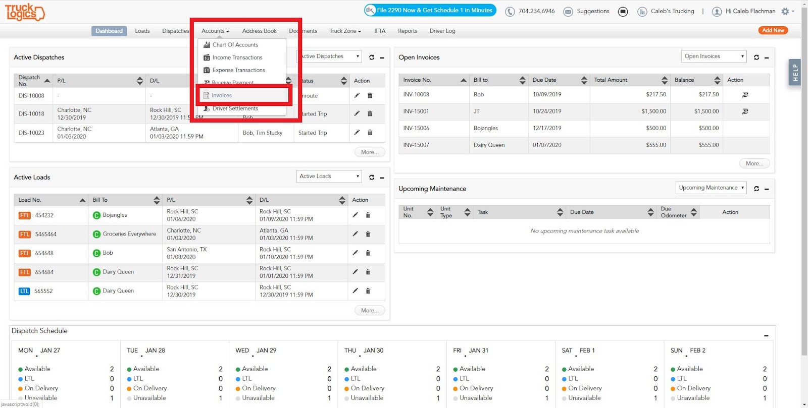The height and width of the screenshot is (408, 808).
Task: Open the Upcoming Maintenance filter dropdown
Action: tap(711, 188)
